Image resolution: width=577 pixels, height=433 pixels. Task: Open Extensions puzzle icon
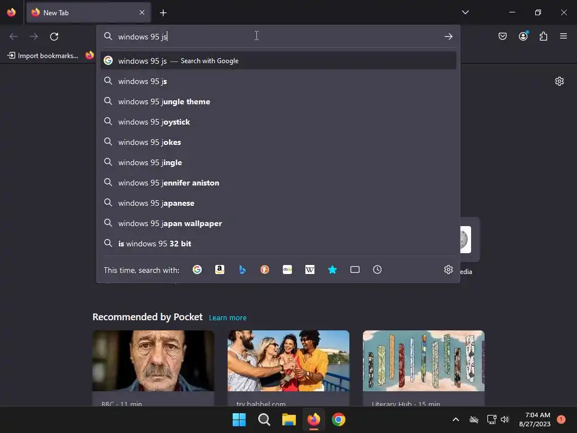coord(544,36)
